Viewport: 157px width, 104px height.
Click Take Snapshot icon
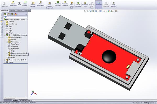click(x=114, y=3)
